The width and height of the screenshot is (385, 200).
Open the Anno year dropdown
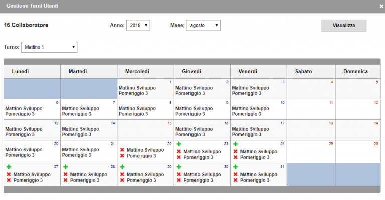coord(138,25)
